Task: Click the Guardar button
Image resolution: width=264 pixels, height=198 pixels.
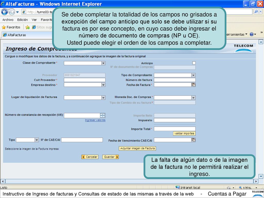Action: click(110, 157)
